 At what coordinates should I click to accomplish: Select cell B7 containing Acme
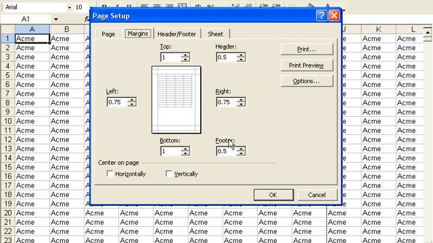tap(67, 94)
